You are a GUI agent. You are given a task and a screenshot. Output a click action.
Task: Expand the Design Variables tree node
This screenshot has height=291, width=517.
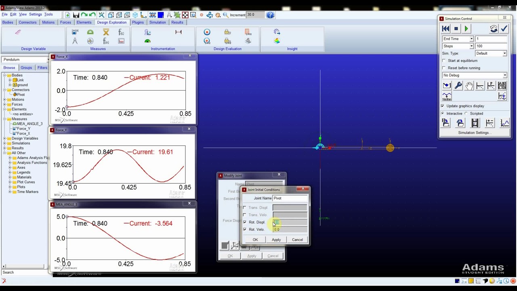4,138
